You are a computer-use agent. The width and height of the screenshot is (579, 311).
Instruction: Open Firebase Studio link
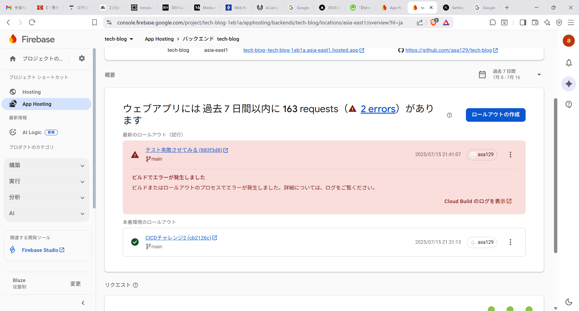[43, 250]
